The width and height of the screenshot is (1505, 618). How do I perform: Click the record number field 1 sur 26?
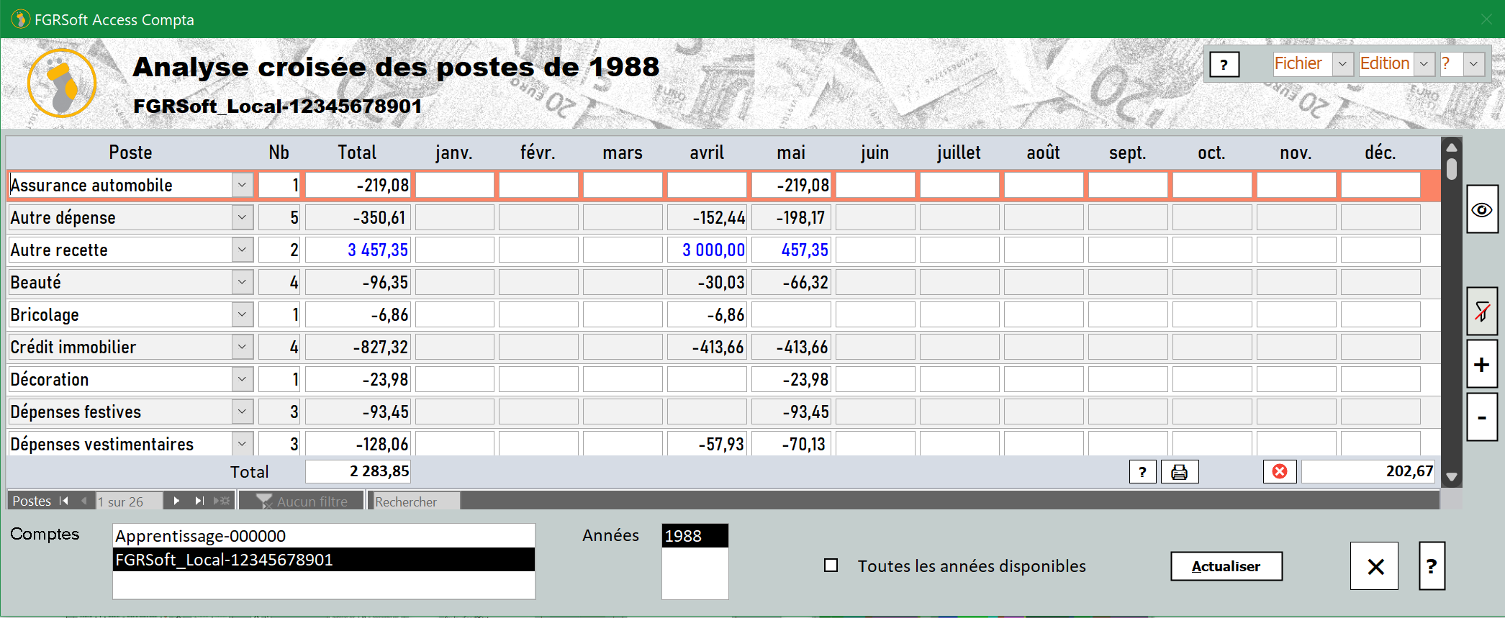(130, 501)
